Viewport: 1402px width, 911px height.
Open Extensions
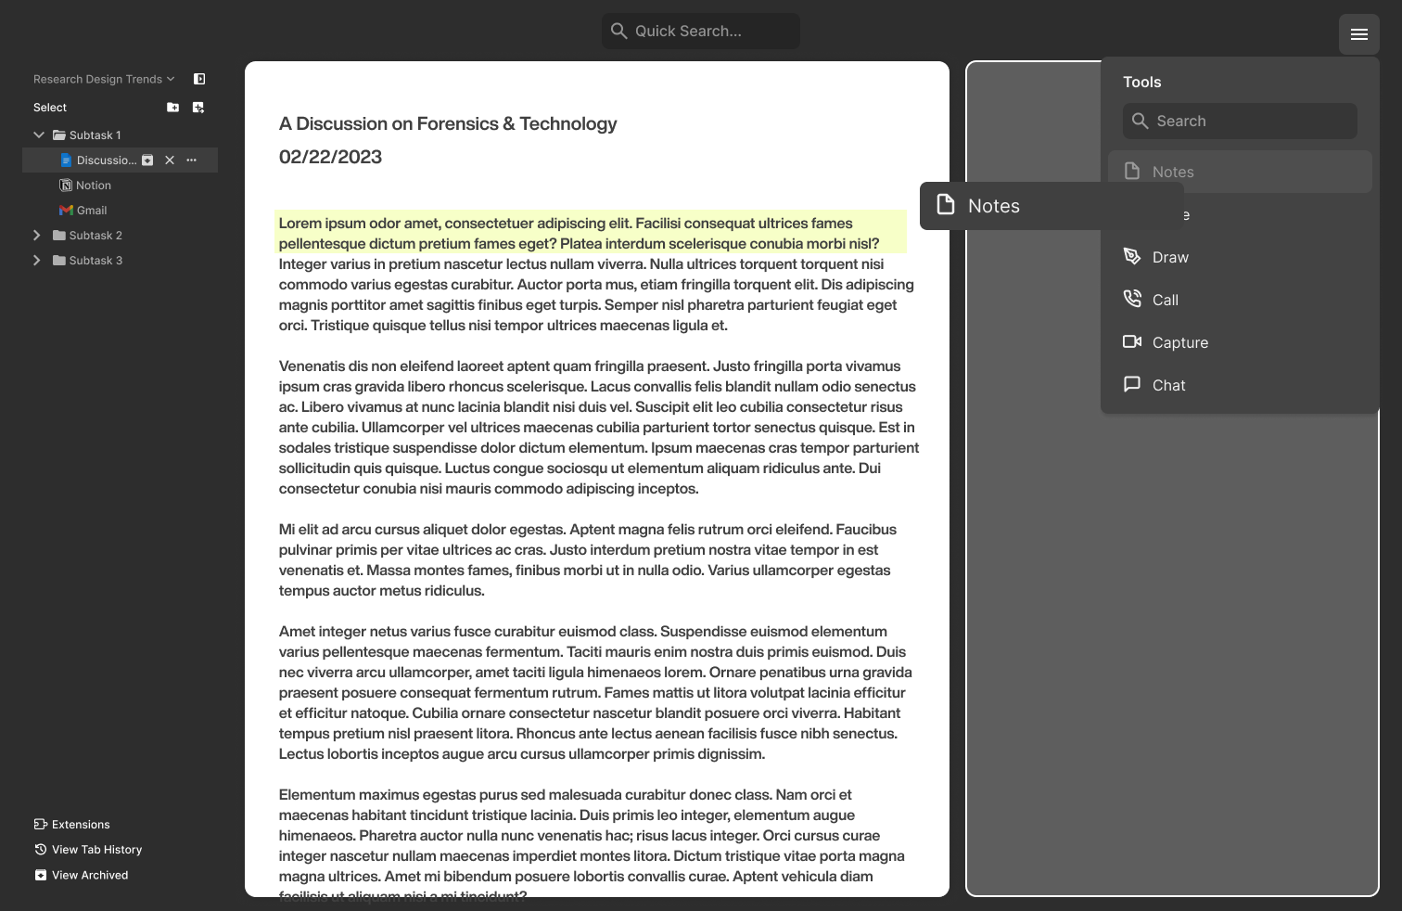(72, 825)
